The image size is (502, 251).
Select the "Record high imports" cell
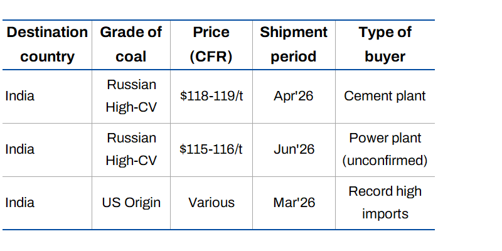[385, 203]
